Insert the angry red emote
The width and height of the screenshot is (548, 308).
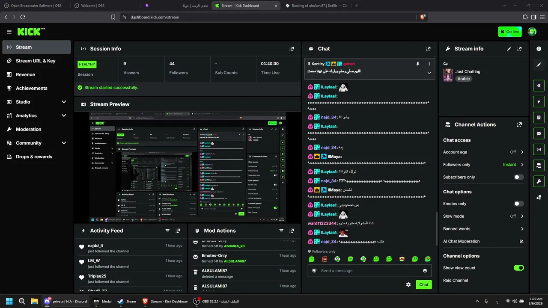[x=325, y=259]
